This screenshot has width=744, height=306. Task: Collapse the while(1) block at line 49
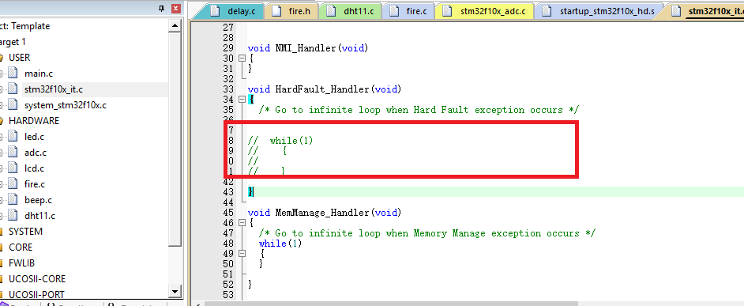pyautogui.click(x=242, y=254)
